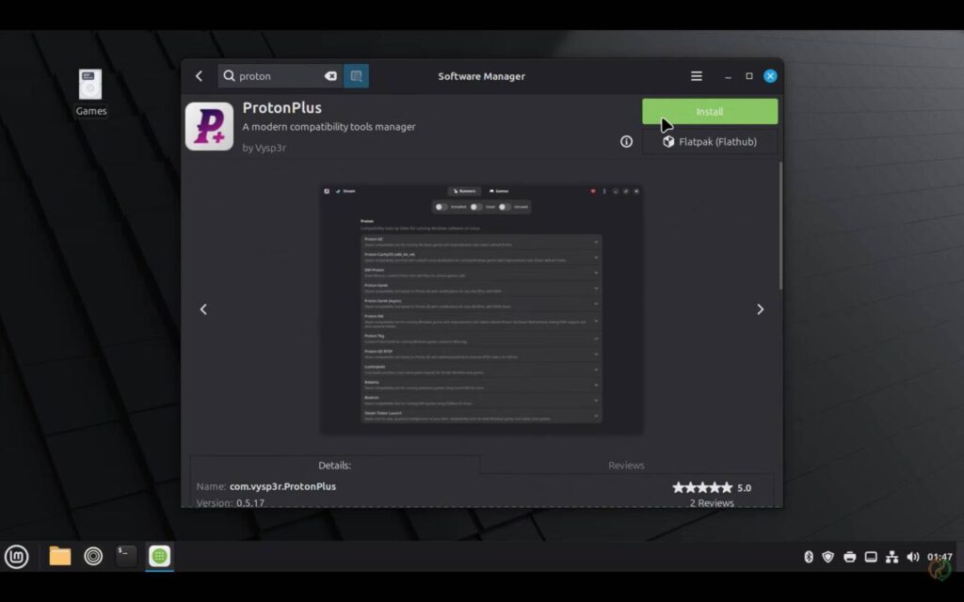Viewport: 964px width, 602px height.
Task: Click the package info icon
Action: [x=626, y=142]
